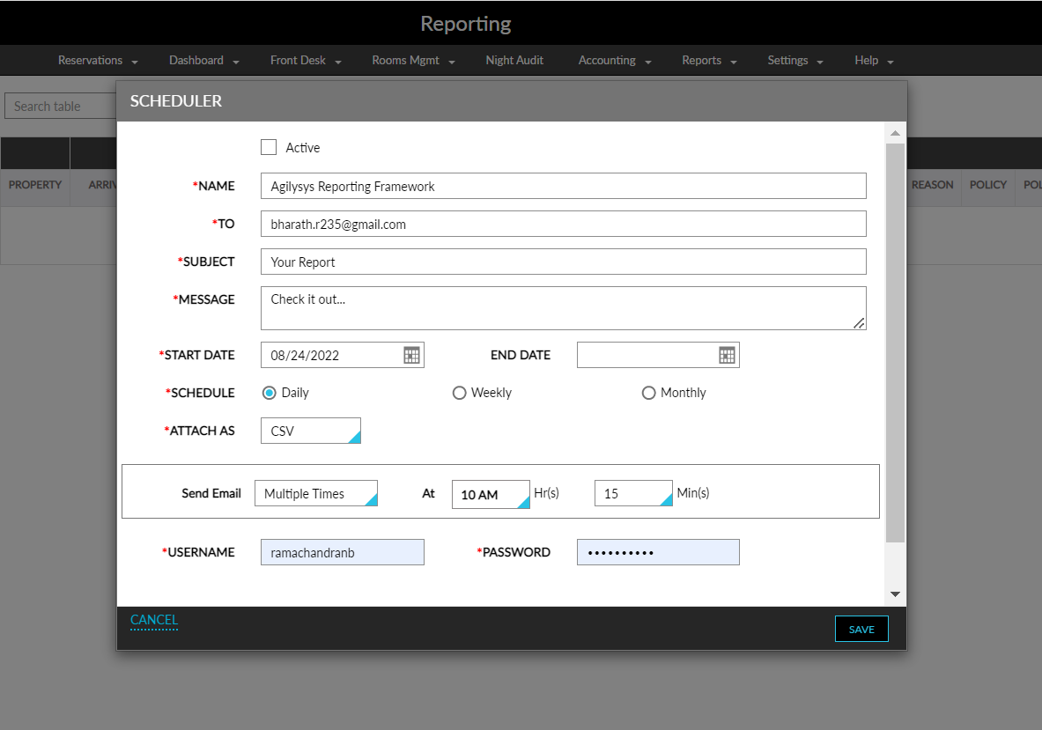Click the scrollbar up arrow

click(895, 132)
